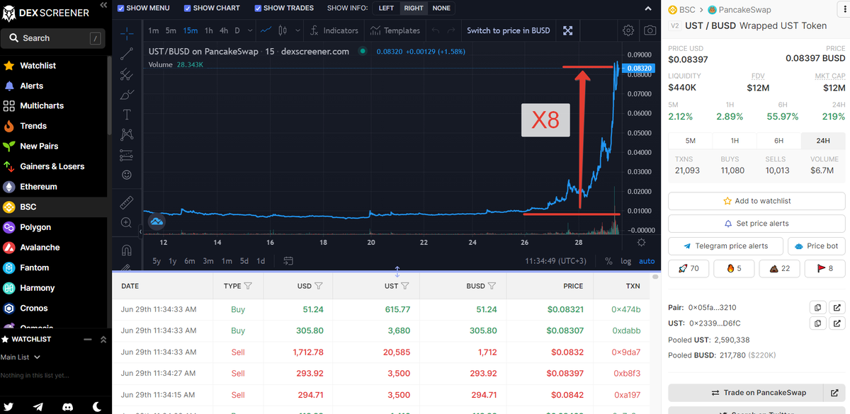The height and width of the screenshot is (414, 850).
Task: Open the time interval dropdown arrow
Action: [x=249, y=30]
